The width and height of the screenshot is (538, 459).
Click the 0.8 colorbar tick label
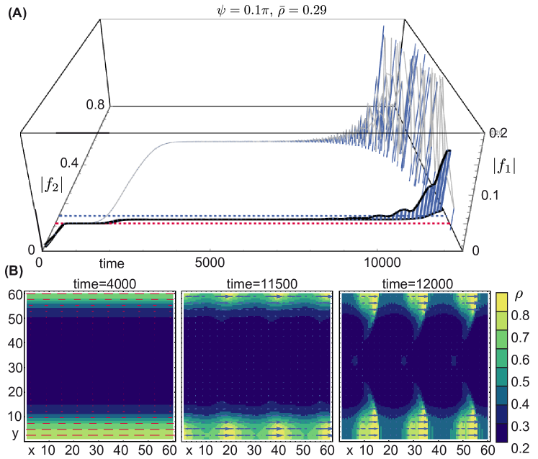point(521,315)
